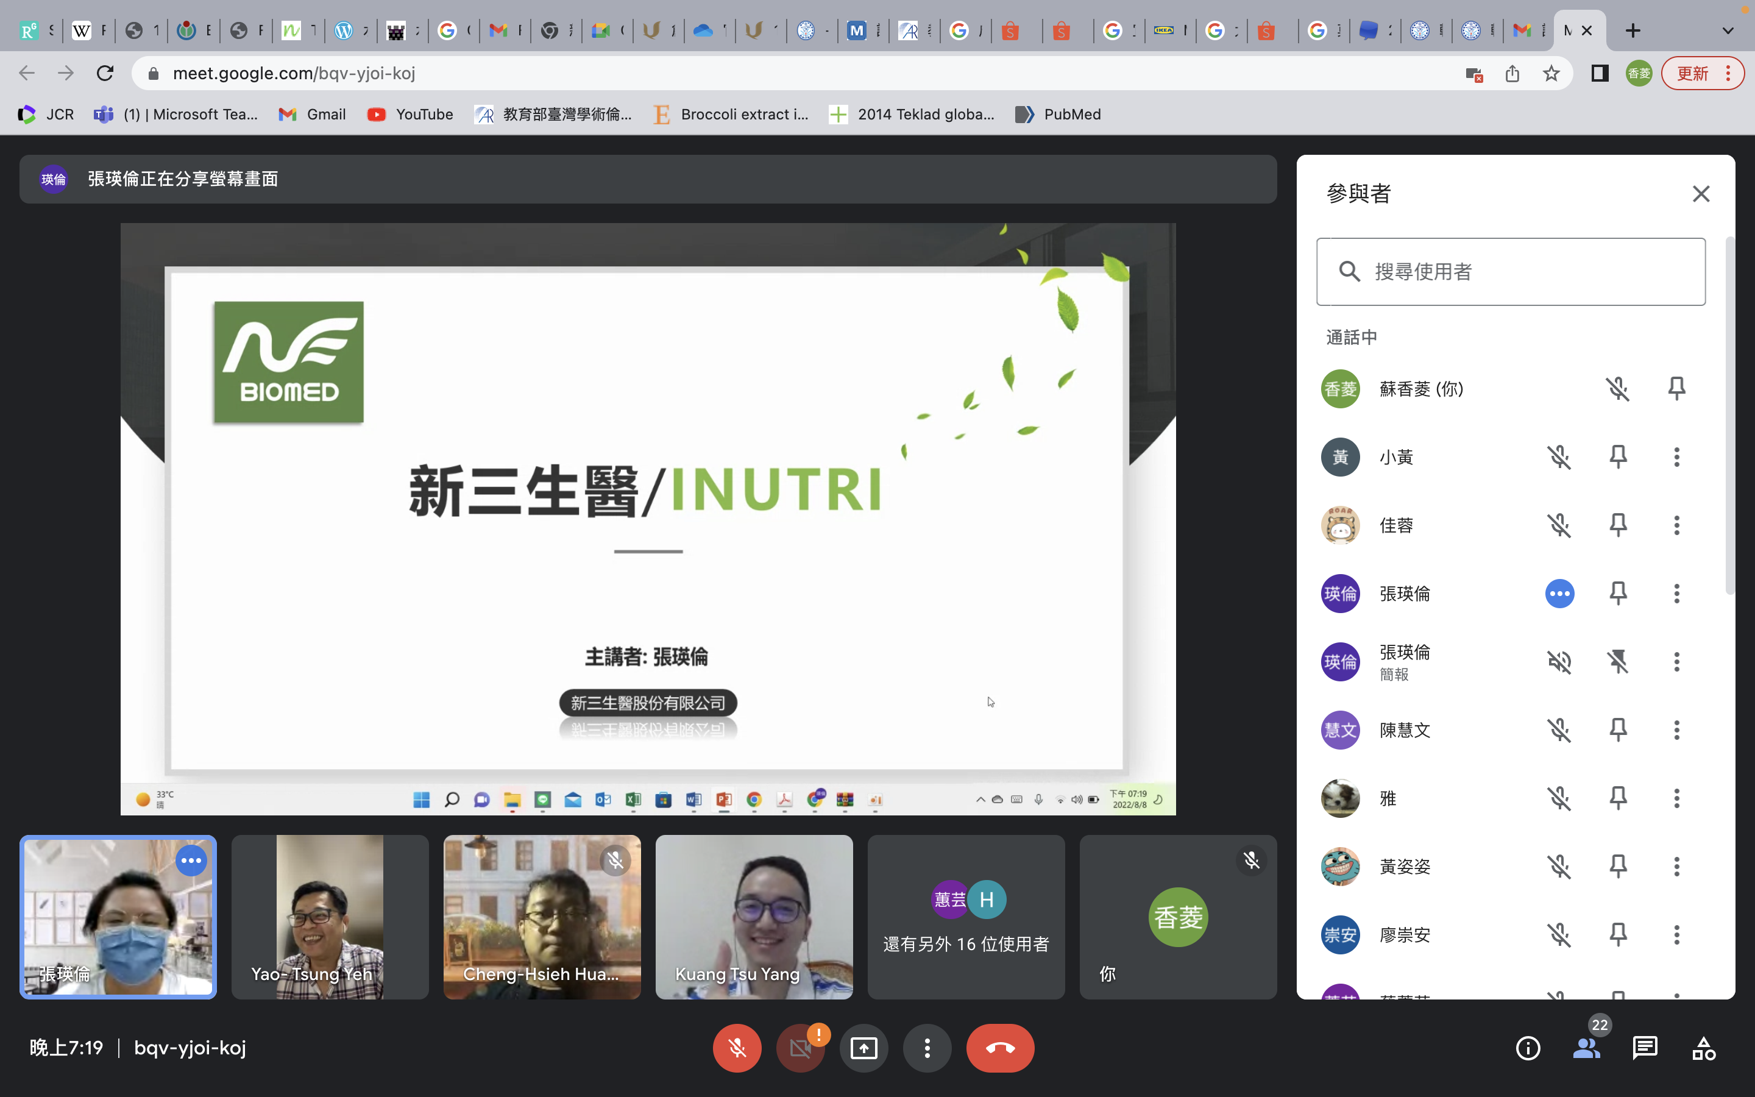Image resolution: width=1755 pixels, height=1097 pixels.
Task: Mute participant 廖崇安
Action: click(x=1559, y=934)
